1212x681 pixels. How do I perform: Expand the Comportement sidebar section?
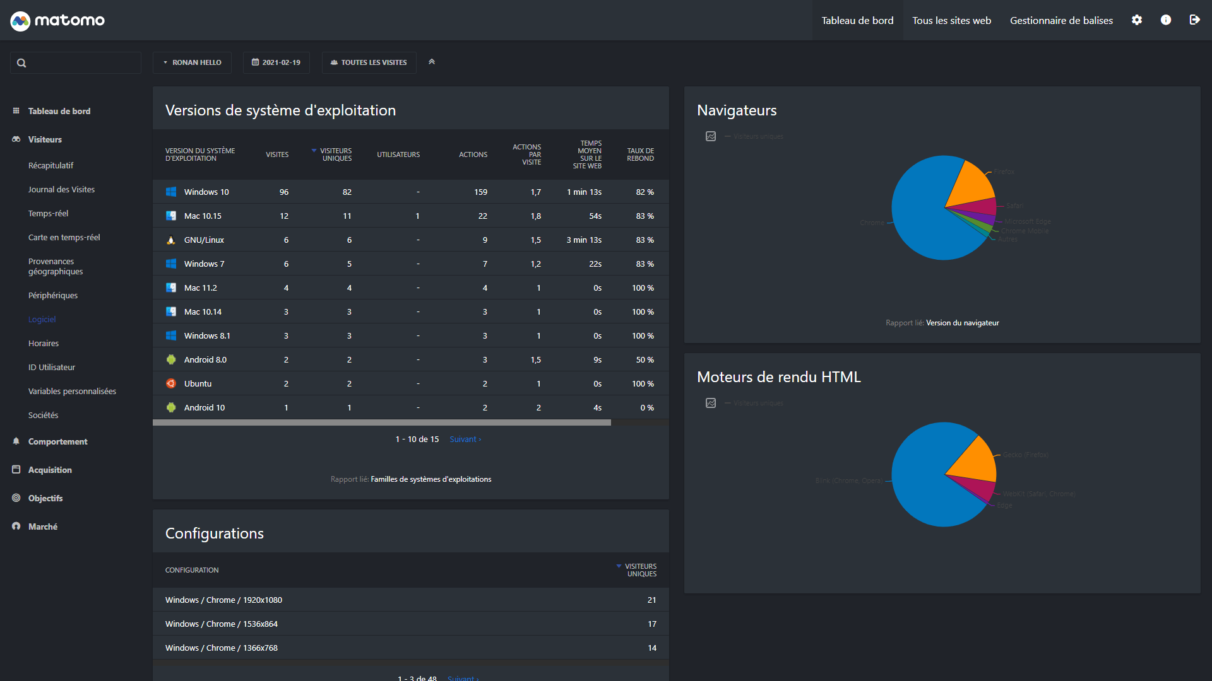(x=57, y=441)
